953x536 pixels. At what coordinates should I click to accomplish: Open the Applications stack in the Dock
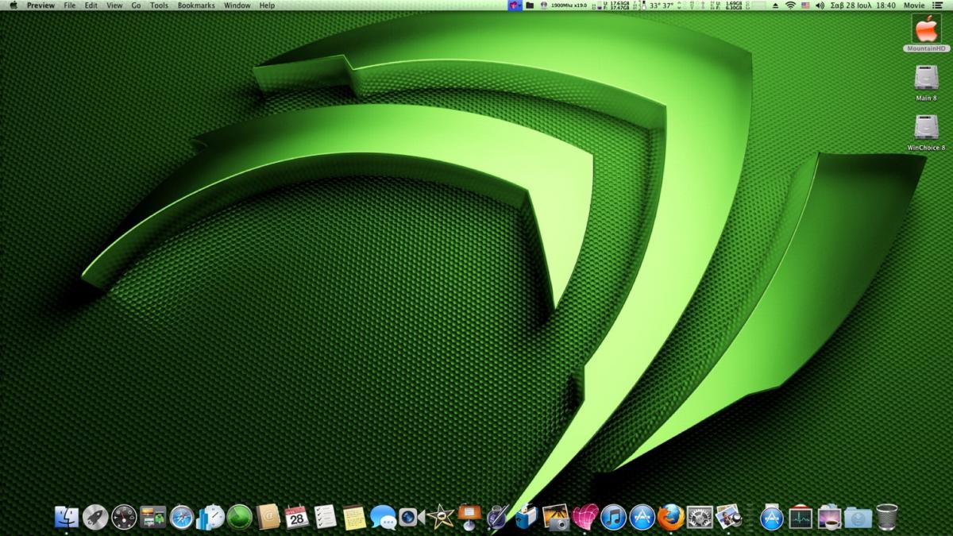772,517
